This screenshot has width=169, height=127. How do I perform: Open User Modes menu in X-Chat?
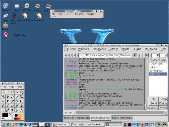99,49
